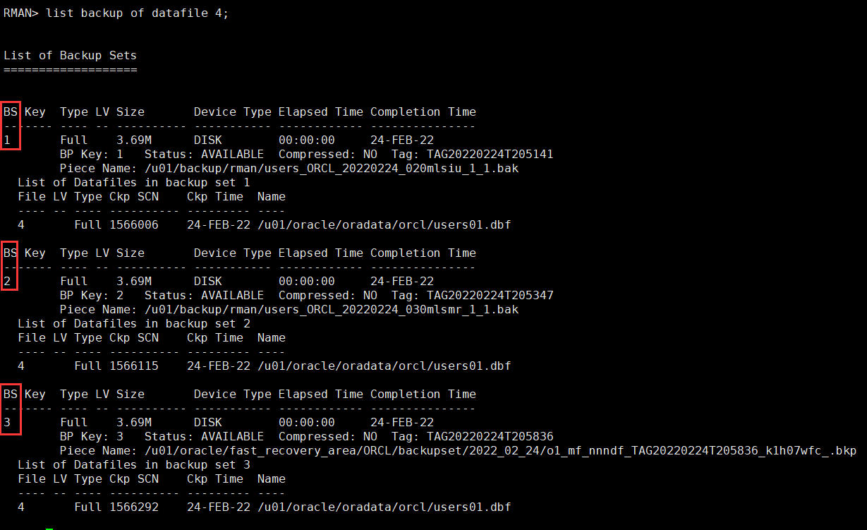This screenshot has width=867, height=530.
Task: Click 'List of Datafiles in backup set 1'
Action: click(133, 182)
